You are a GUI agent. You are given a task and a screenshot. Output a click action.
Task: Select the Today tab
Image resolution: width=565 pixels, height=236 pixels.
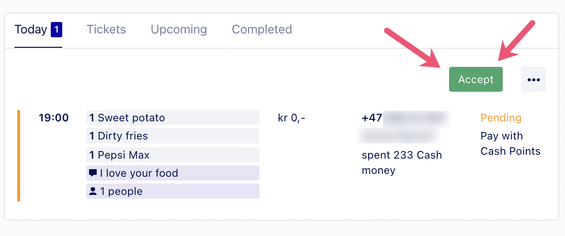click(x=38, y=30)
